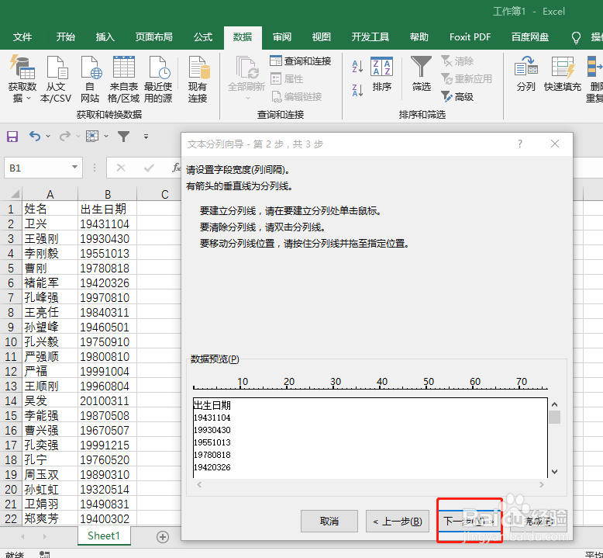Select row 10 header
This screenshot has height=558, width=603.
(x=11, y=342)
